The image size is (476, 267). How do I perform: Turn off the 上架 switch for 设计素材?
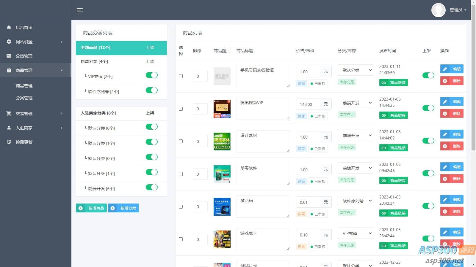tap(428, 141)
